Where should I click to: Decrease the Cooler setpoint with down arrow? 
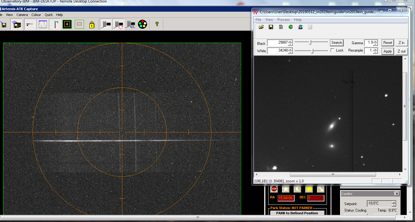[x=394, y=205]
